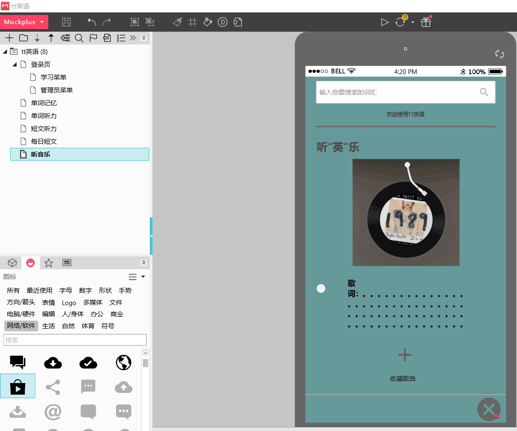Open the 每日短文 page
This screenshot has height=431, width=517.
(44, 142)
